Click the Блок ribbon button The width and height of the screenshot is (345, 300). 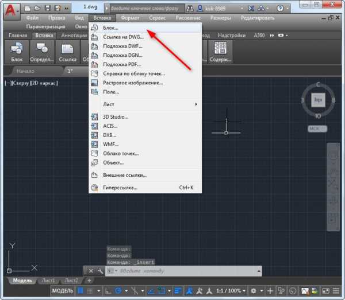tap(17, 52)
